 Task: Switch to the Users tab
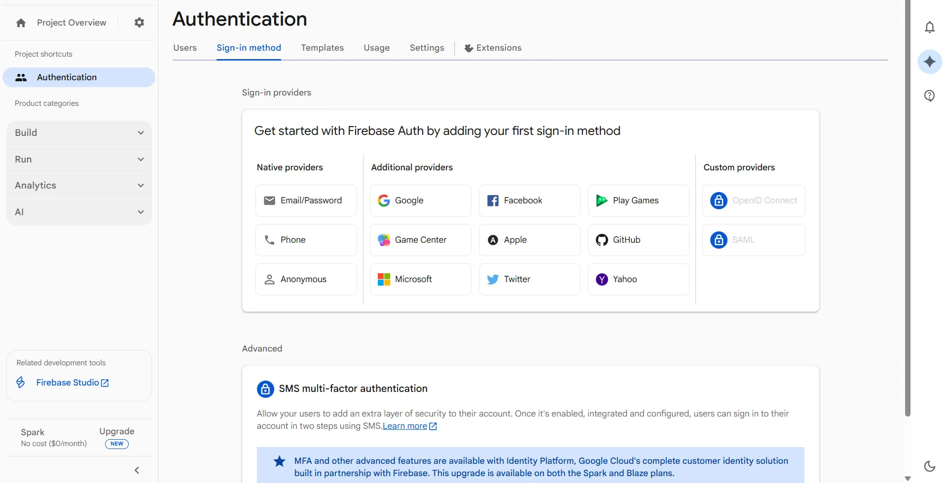click(185, 48)
